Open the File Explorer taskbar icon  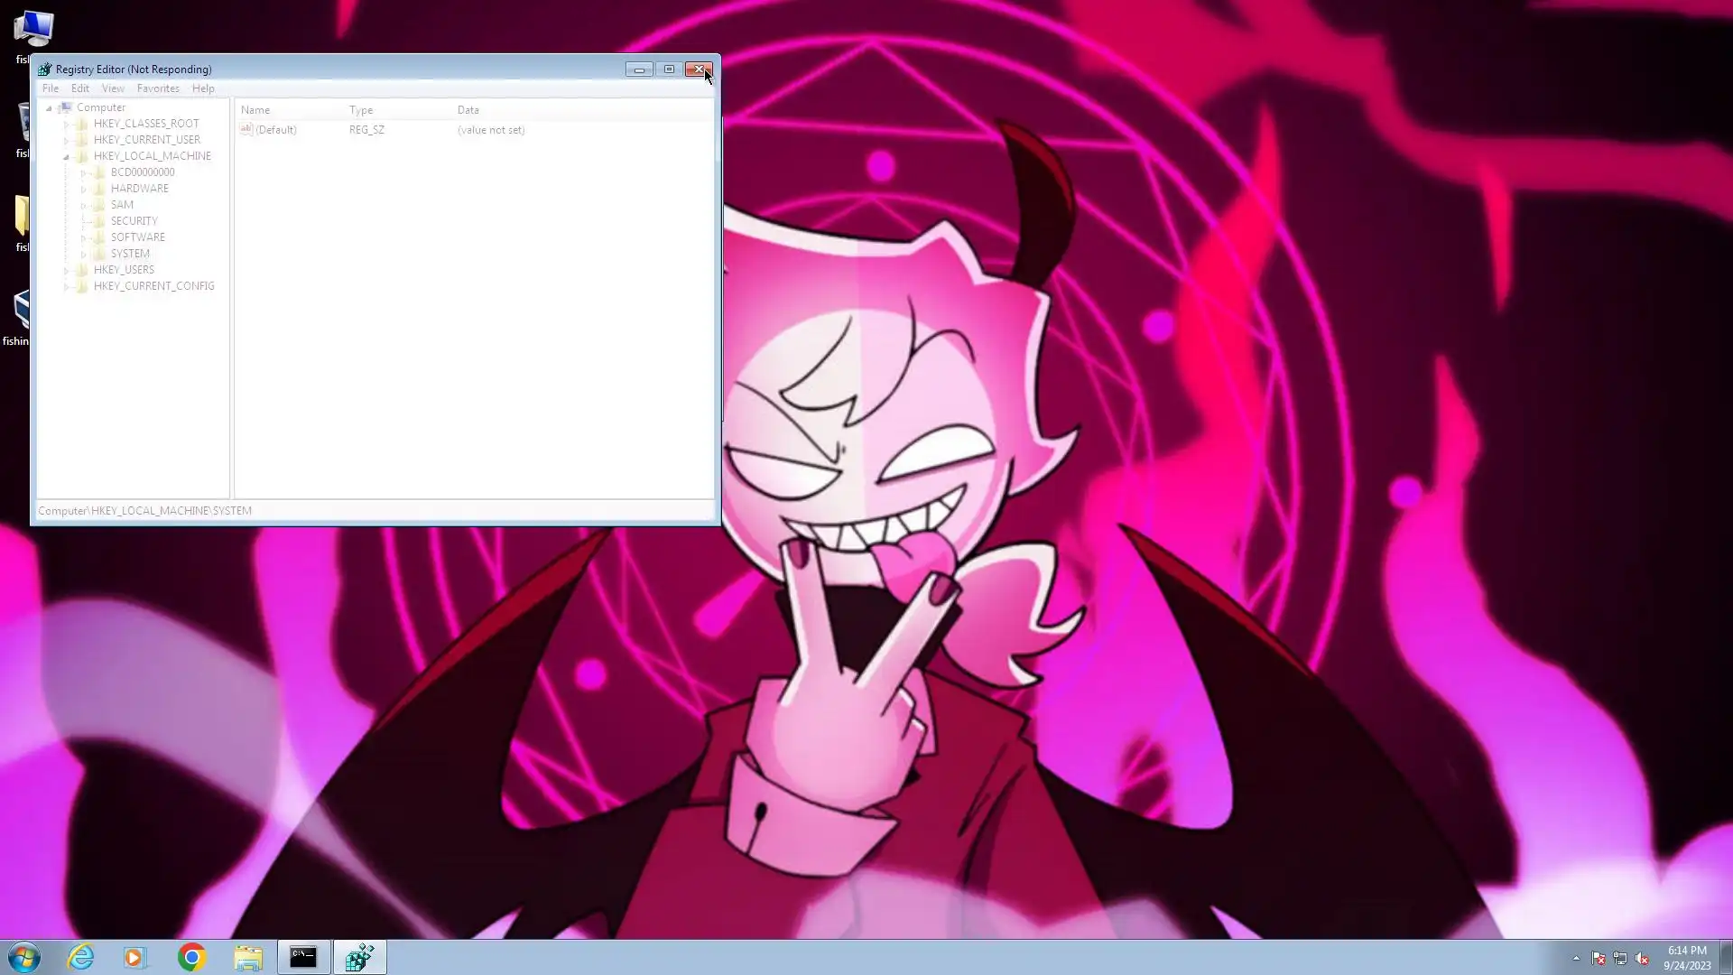coord(248,957)
